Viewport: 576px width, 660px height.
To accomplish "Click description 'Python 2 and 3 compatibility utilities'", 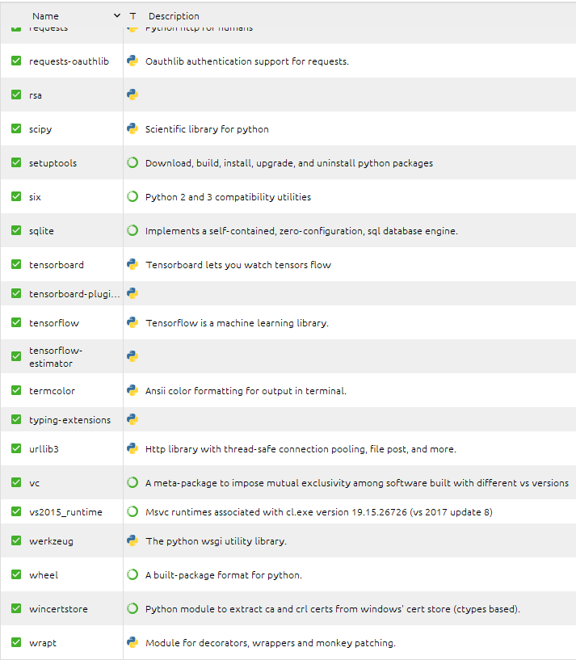I will (228, 197).
